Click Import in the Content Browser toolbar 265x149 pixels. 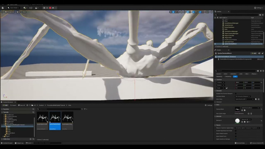(x=13, y=105)
